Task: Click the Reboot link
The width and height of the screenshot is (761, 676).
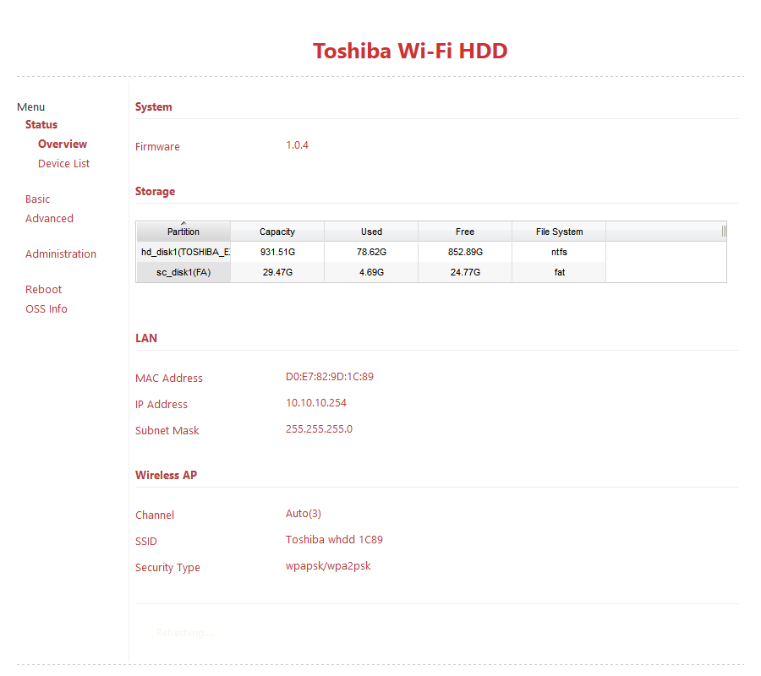Action: (x=43, y=289)
